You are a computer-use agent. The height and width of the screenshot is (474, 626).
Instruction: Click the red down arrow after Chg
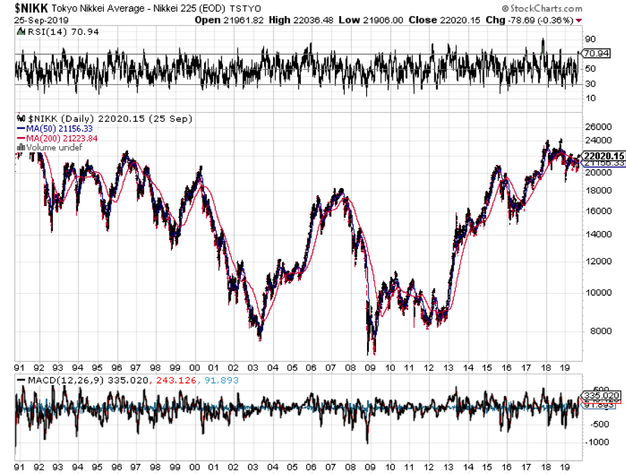[579, 20]
